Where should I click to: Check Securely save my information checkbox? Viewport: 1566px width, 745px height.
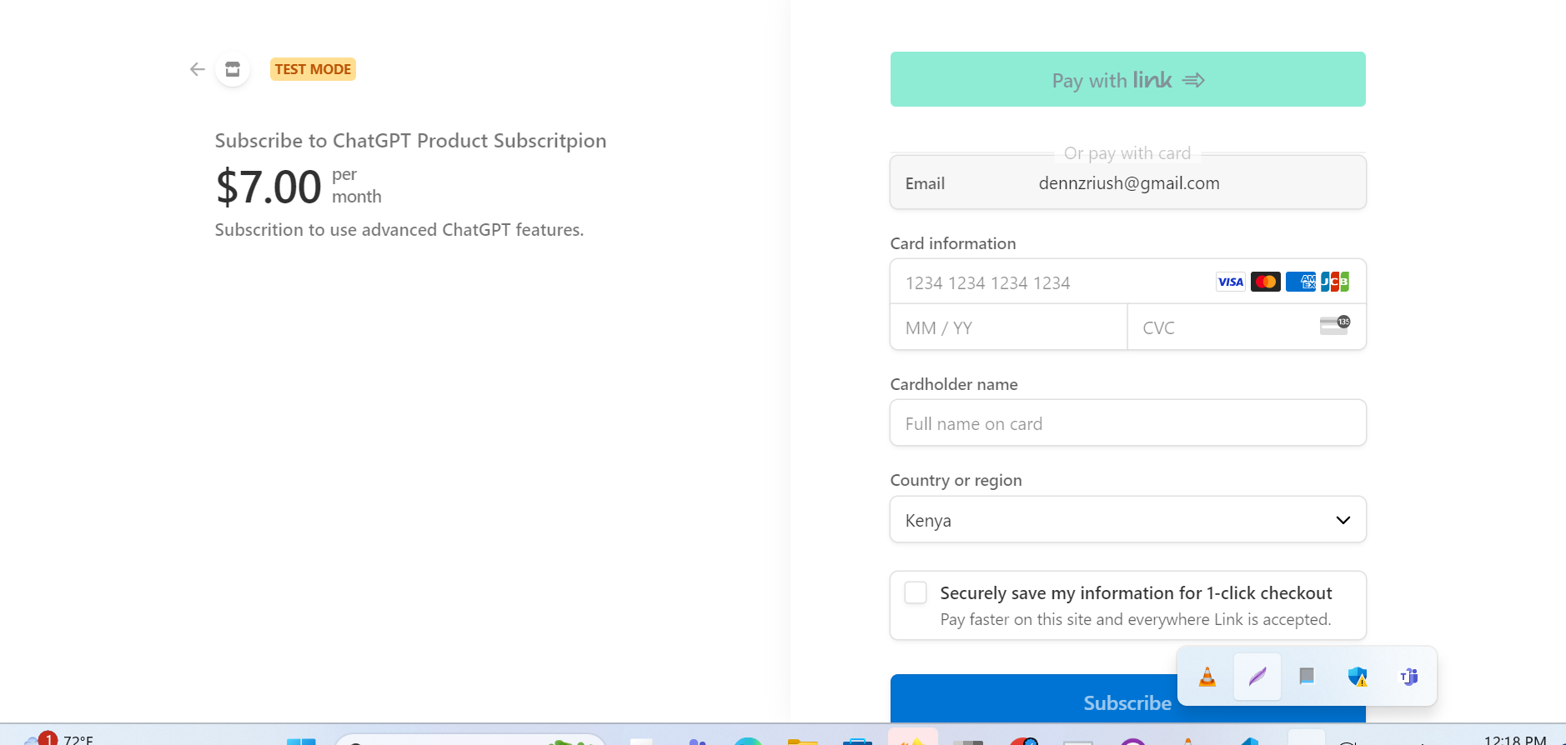coord(916,592)
